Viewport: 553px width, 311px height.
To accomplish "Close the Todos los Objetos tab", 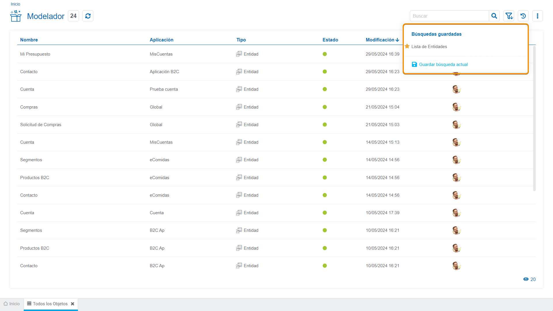I will point(73,304).
